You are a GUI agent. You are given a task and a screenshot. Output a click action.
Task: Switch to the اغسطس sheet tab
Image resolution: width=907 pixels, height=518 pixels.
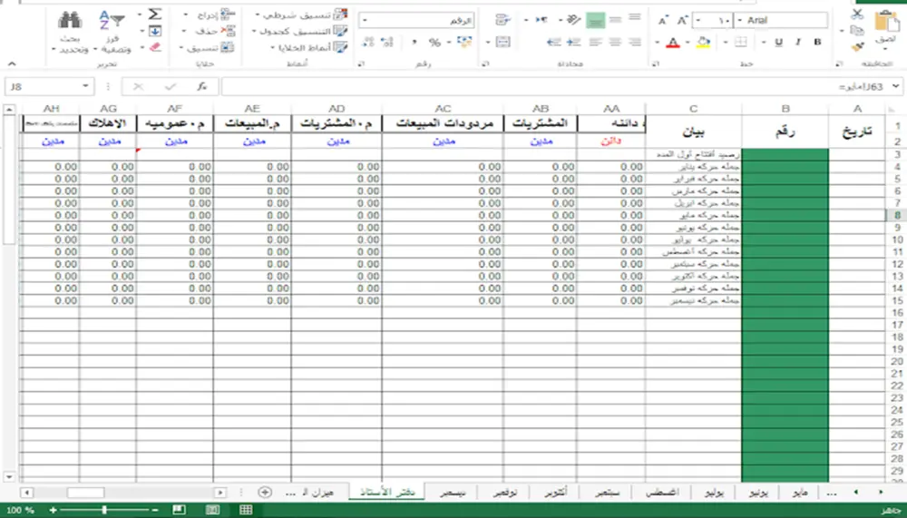coord(662,493)
